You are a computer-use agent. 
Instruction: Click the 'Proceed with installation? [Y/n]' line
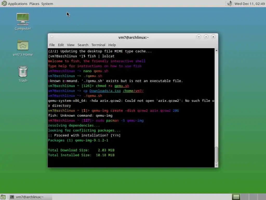(84, 135)
